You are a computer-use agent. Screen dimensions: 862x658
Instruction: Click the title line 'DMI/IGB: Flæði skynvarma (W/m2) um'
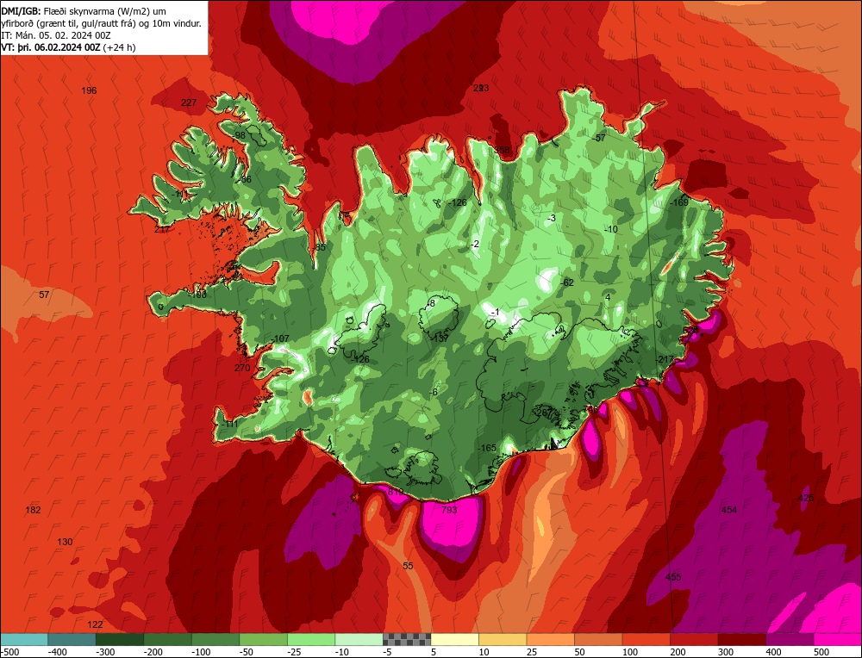tap(84, 11)
